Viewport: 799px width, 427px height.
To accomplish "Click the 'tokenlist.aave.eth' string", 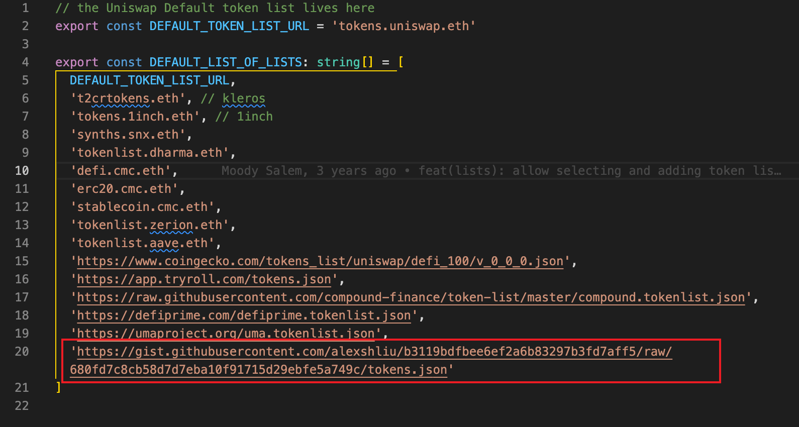I will click(142, 243).
